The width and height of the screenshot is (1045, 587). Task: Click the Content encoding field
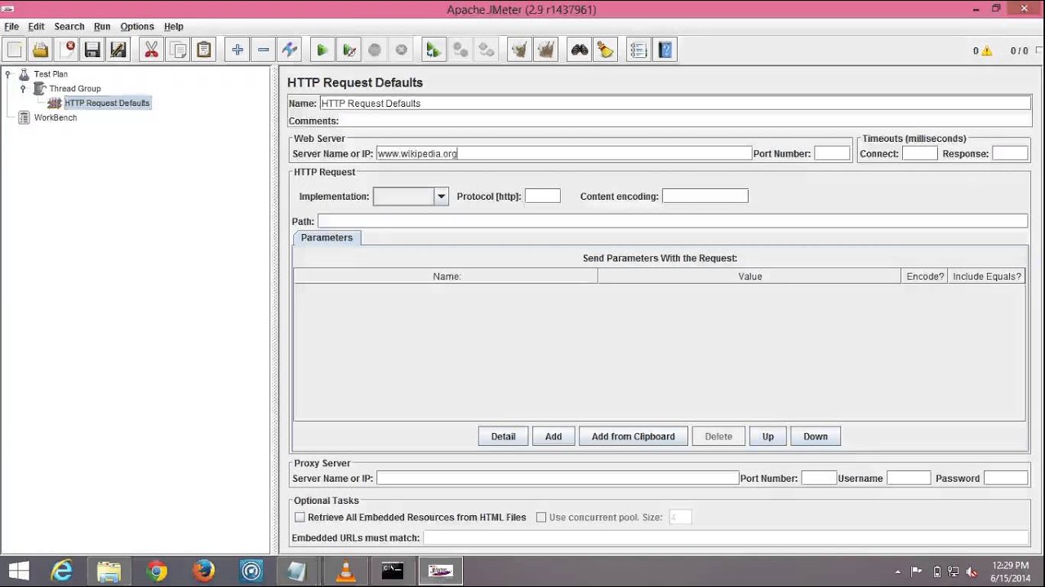[x=705, y=196]
